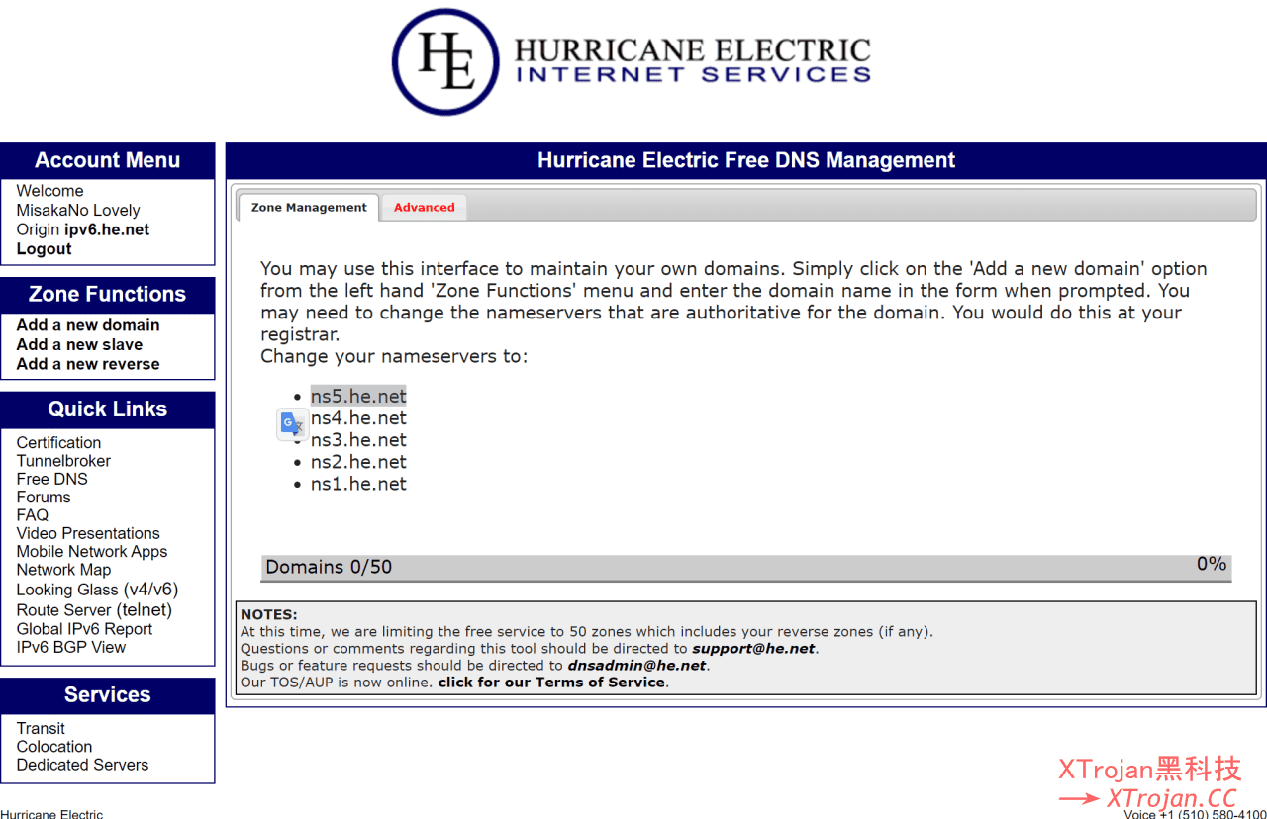Open the Tunnelbroker quick link
This screenshot has width=1267, height=819.
[x=63, y=461]
